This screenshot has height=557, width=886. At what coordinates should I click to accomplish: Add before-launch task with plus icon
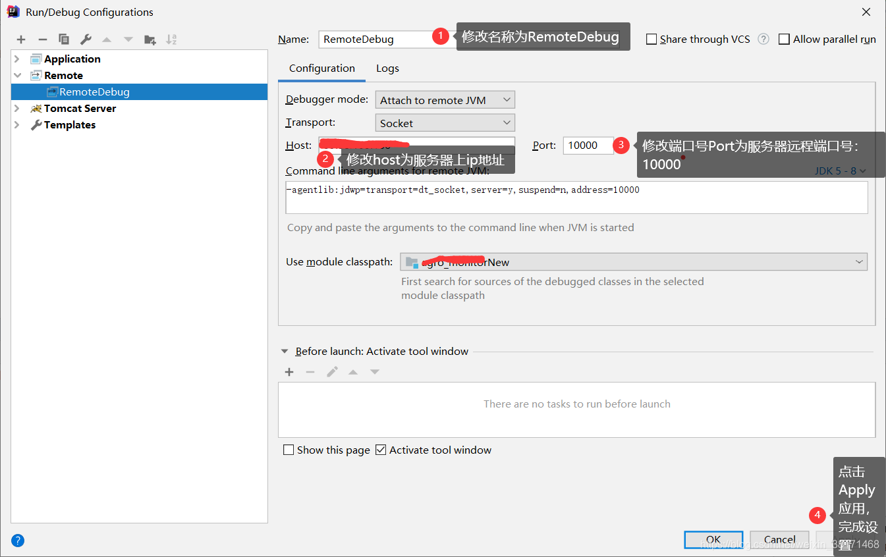[x=289, y=372]
